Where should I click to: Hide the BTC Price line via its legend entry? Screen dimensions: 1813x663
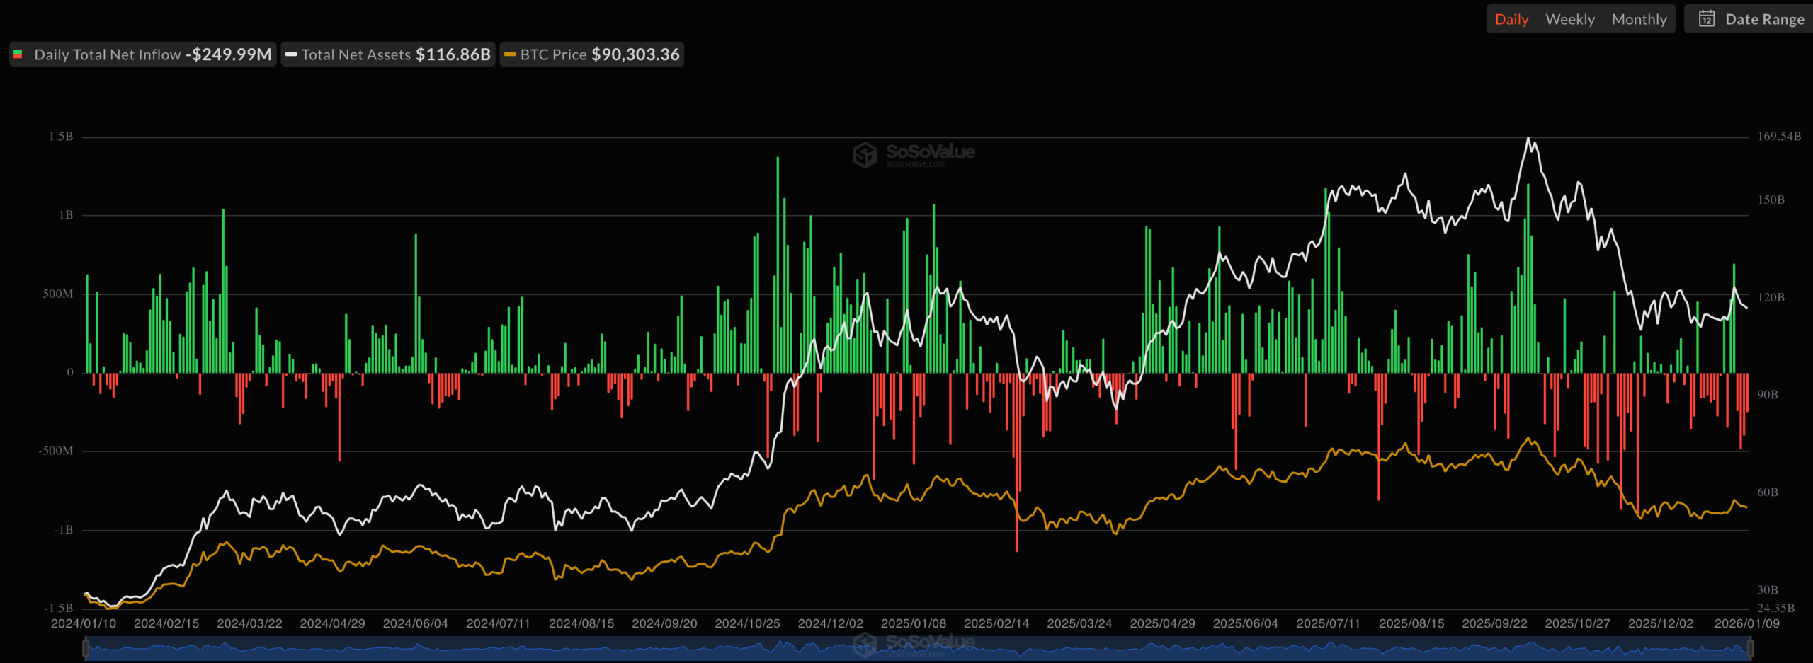click(552, 54)
